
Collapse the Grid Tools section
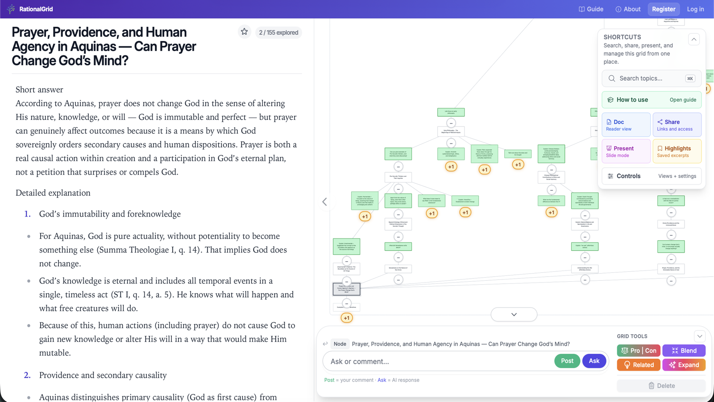[699, 336]
